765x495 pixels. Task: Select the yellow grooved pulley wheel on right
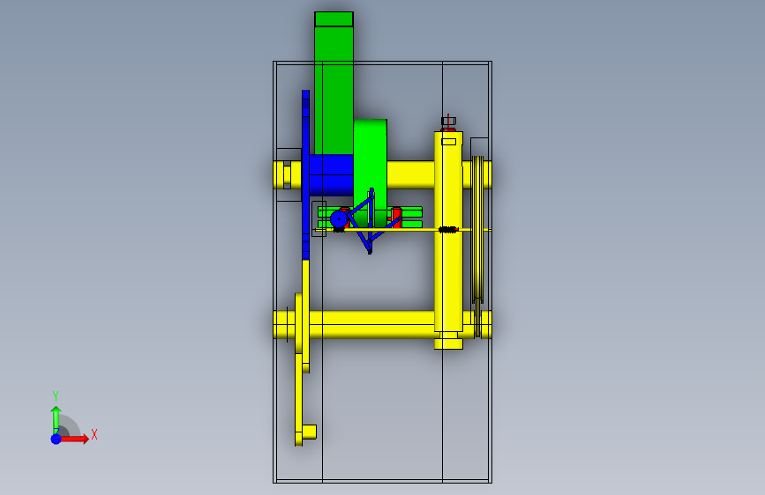[477, 229]
